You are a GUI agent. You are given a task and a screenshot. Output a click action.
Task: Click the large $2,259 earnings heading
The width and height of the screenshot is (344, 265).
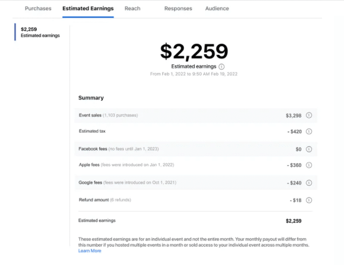(194, 51)
